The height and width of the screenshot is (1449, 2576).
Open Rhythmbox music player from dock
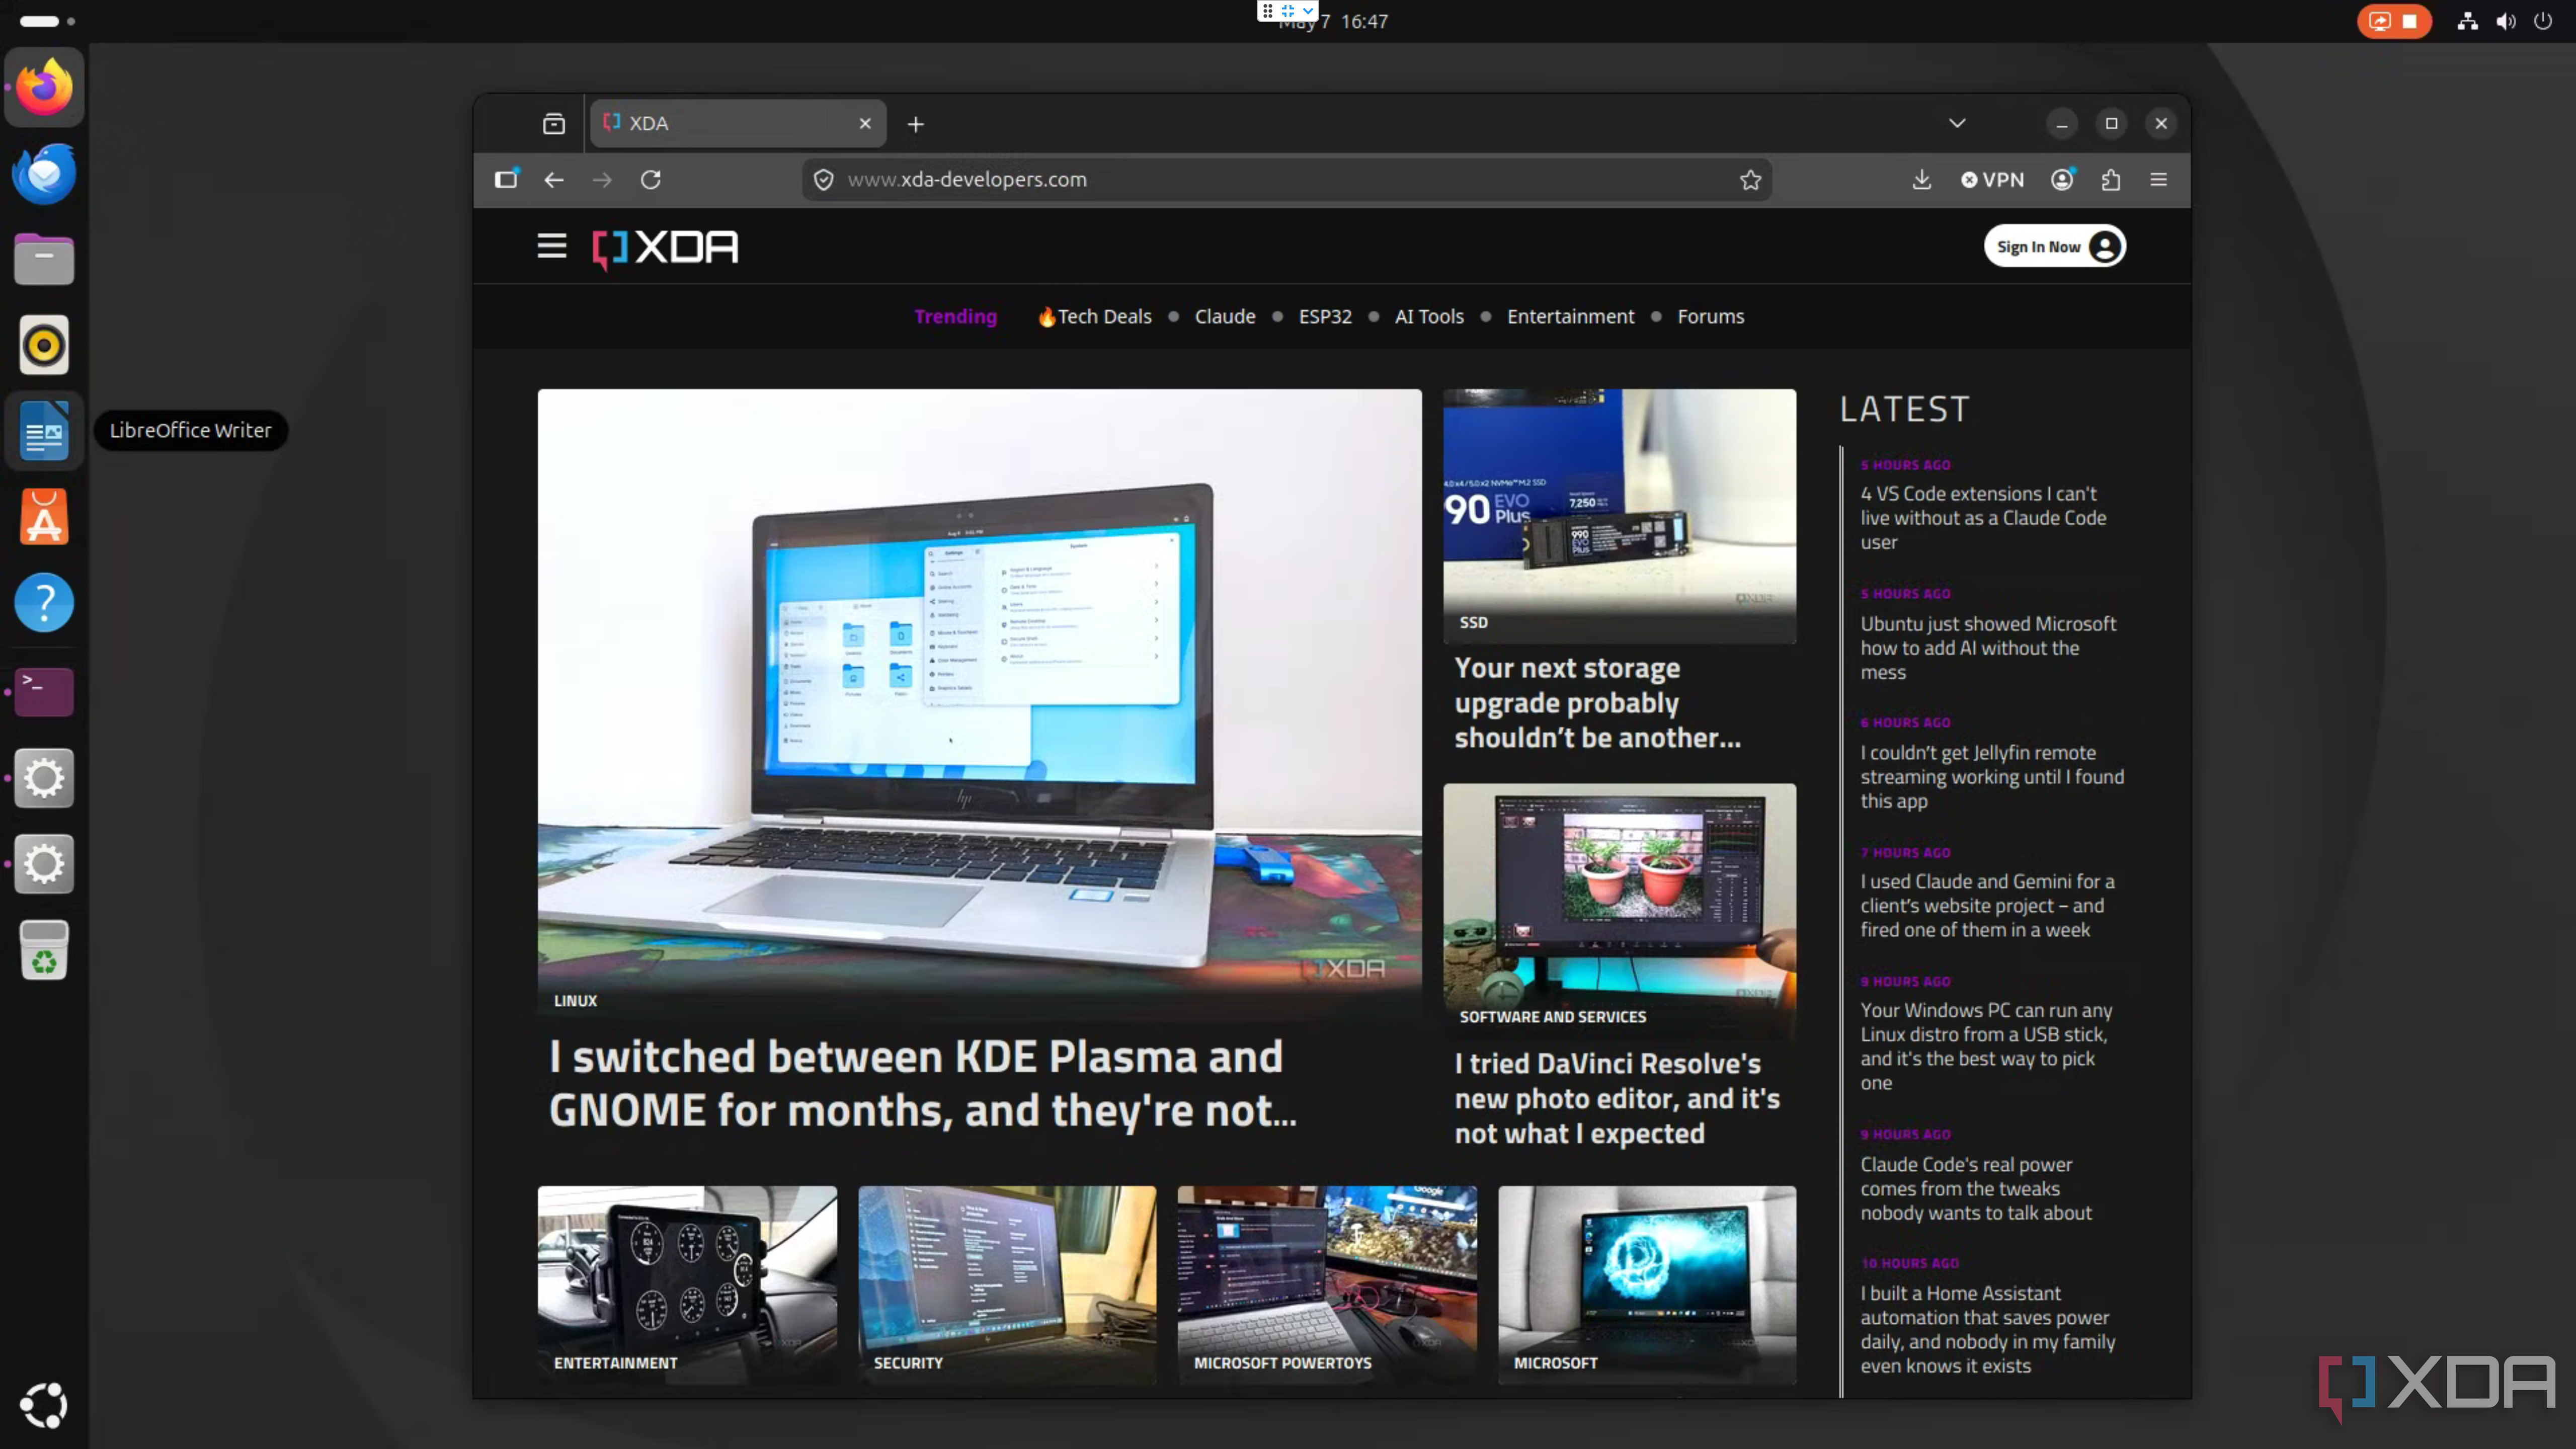click(x=44, y=345)
